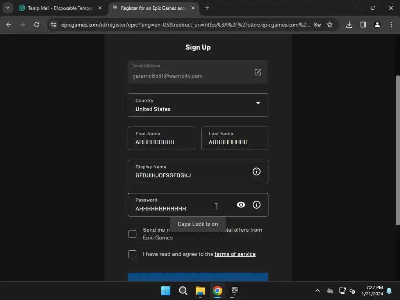
Task: Focus the Password input field
Action: coord(198,205)
